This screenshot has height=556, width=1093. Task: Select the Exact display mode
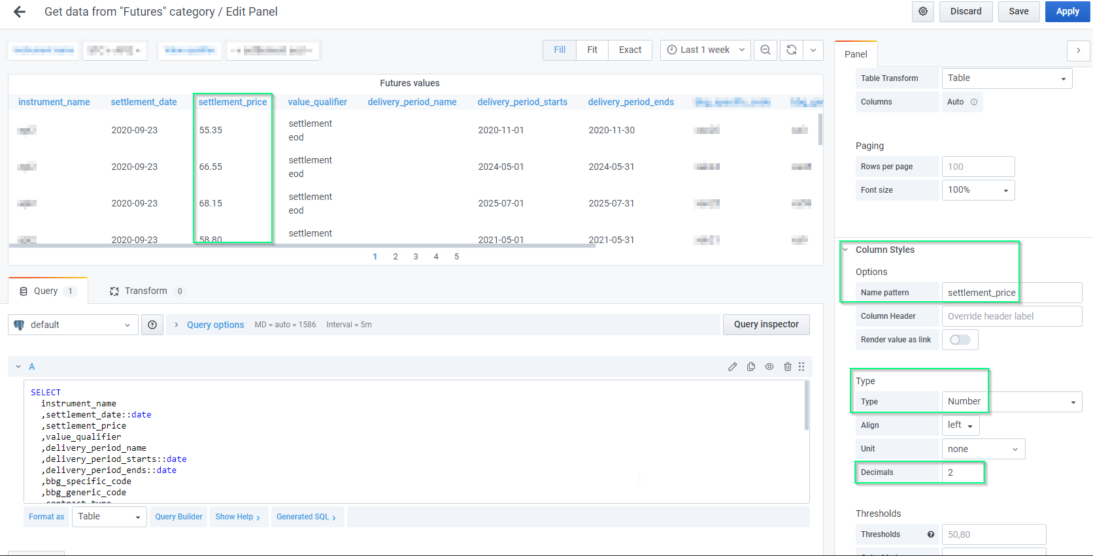coord(630,50)
